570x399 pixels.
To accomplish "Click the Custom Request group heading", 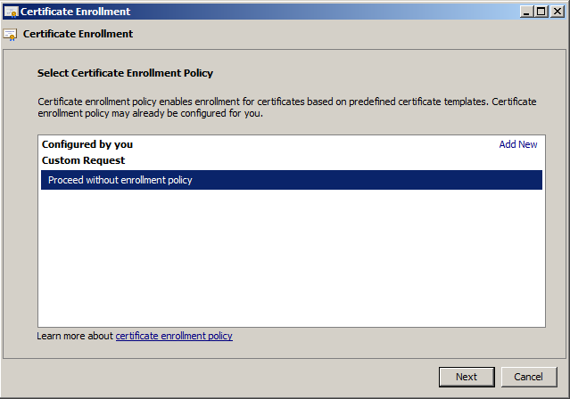I will click(x=83, y=160).
